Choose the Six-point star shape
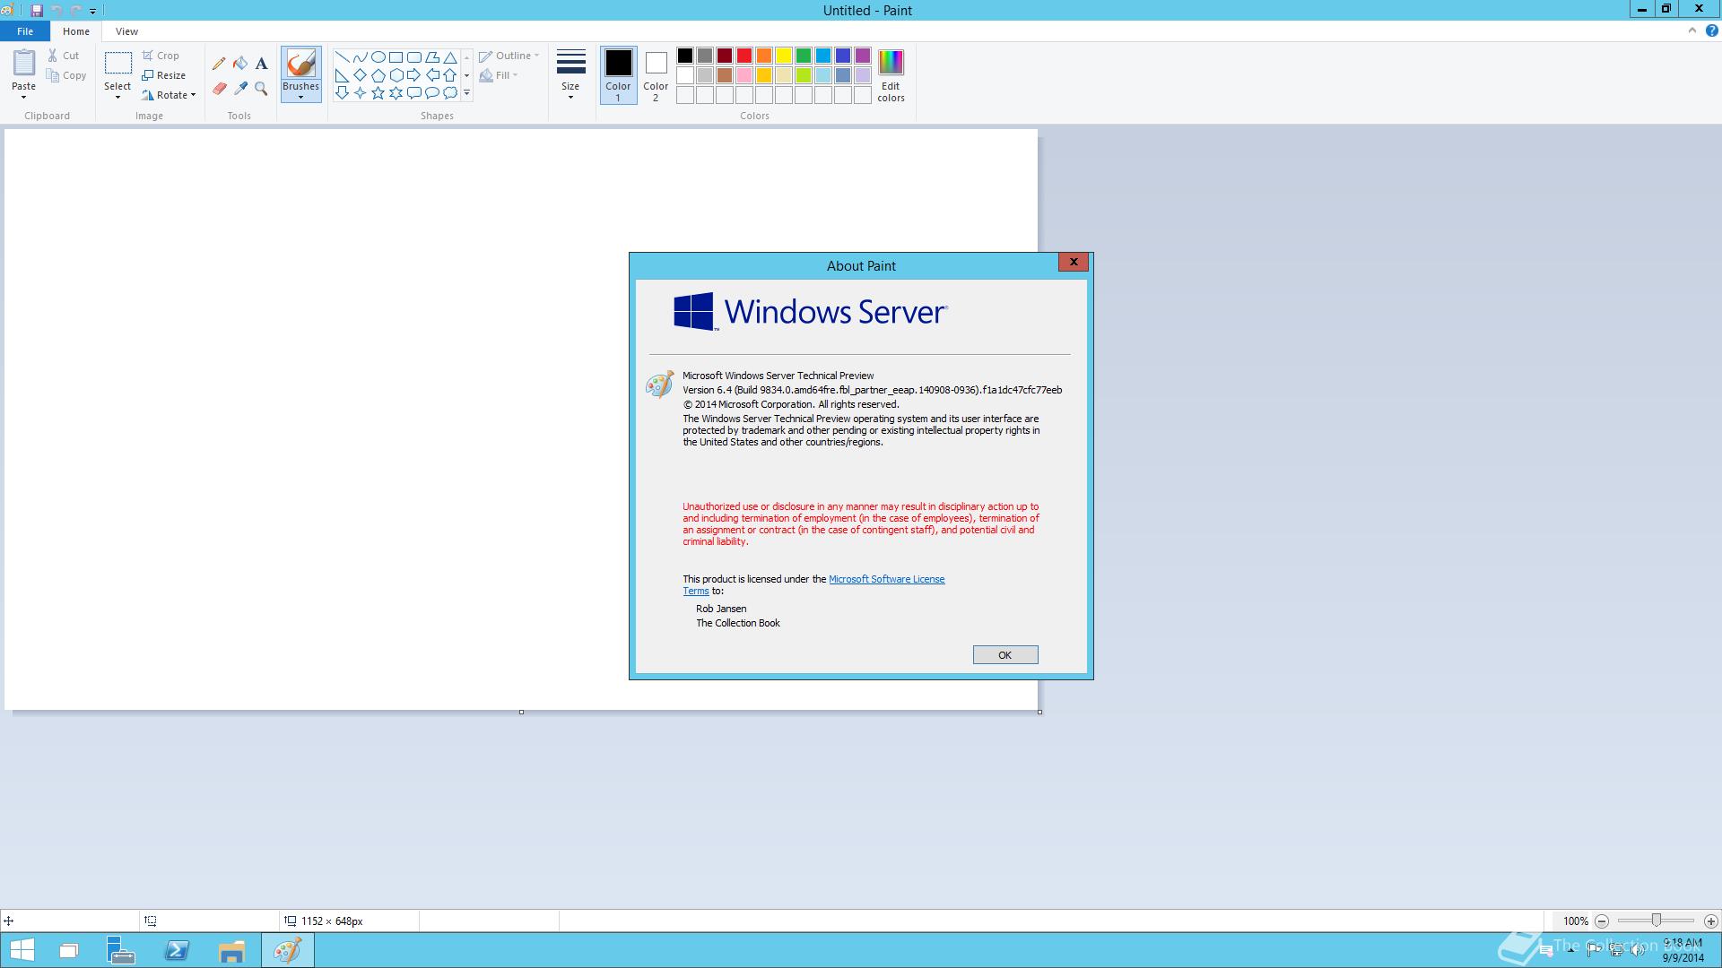The width and height of the screenshot is (1722, 968). [396, 92]
